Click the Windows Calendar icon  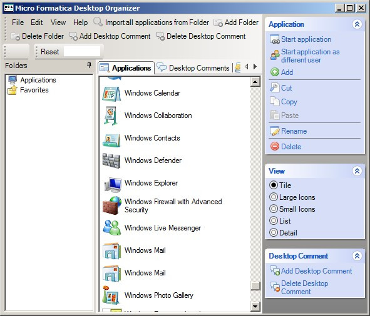click(111, 94)
